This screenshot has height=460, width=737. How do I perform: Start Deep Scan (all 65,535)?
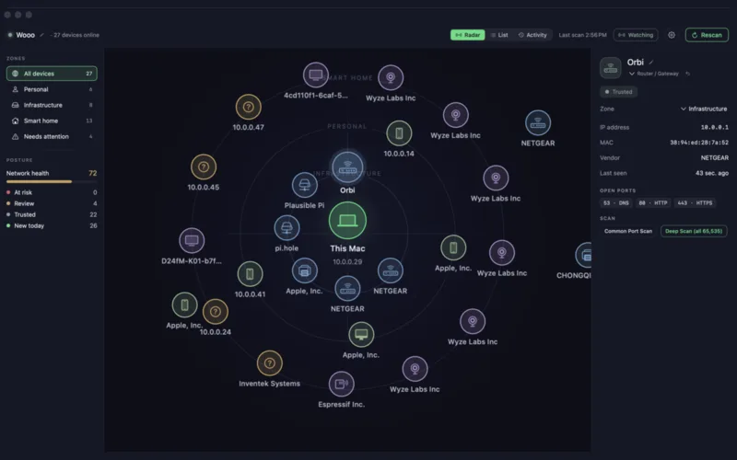coord(694,231)
